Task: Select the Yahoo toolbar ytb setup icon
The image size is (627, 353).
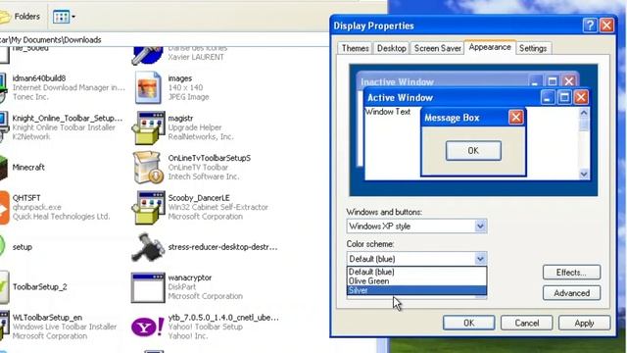Action: (148, 327)
